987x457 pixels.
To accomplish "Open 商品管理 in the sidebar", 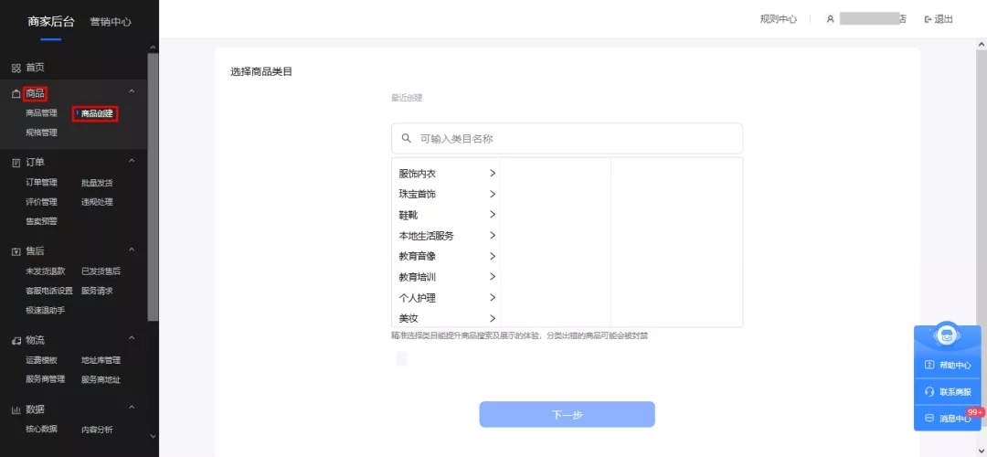I will tap(41, 113).
